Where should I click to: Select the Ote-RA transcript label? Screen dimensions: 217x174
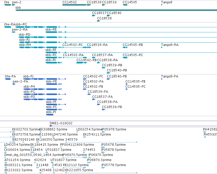(x=9, y=24)
